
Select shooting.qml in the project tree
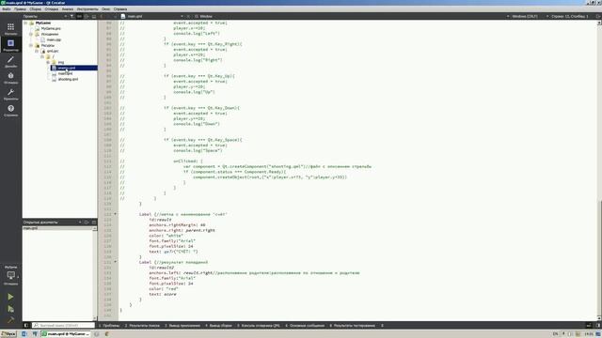(x=68, y=79)
